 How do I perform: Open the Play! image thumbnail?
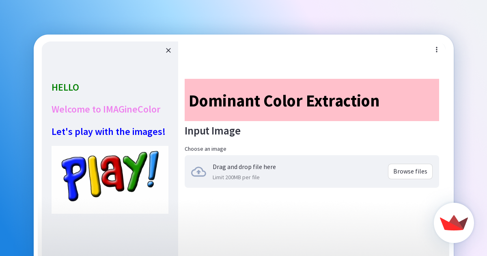110,180
